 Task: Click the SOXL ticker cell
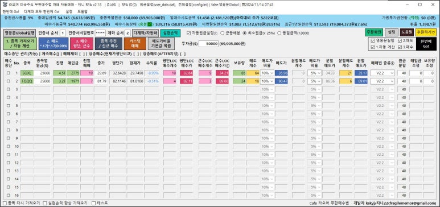coord(27,73)
